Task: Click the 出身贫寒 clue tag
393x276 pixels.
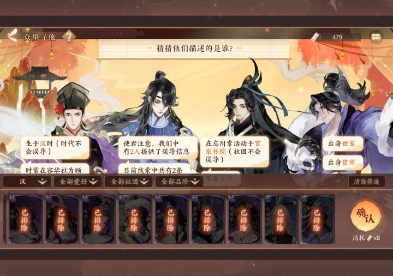Action: click(x=343, y=163)
